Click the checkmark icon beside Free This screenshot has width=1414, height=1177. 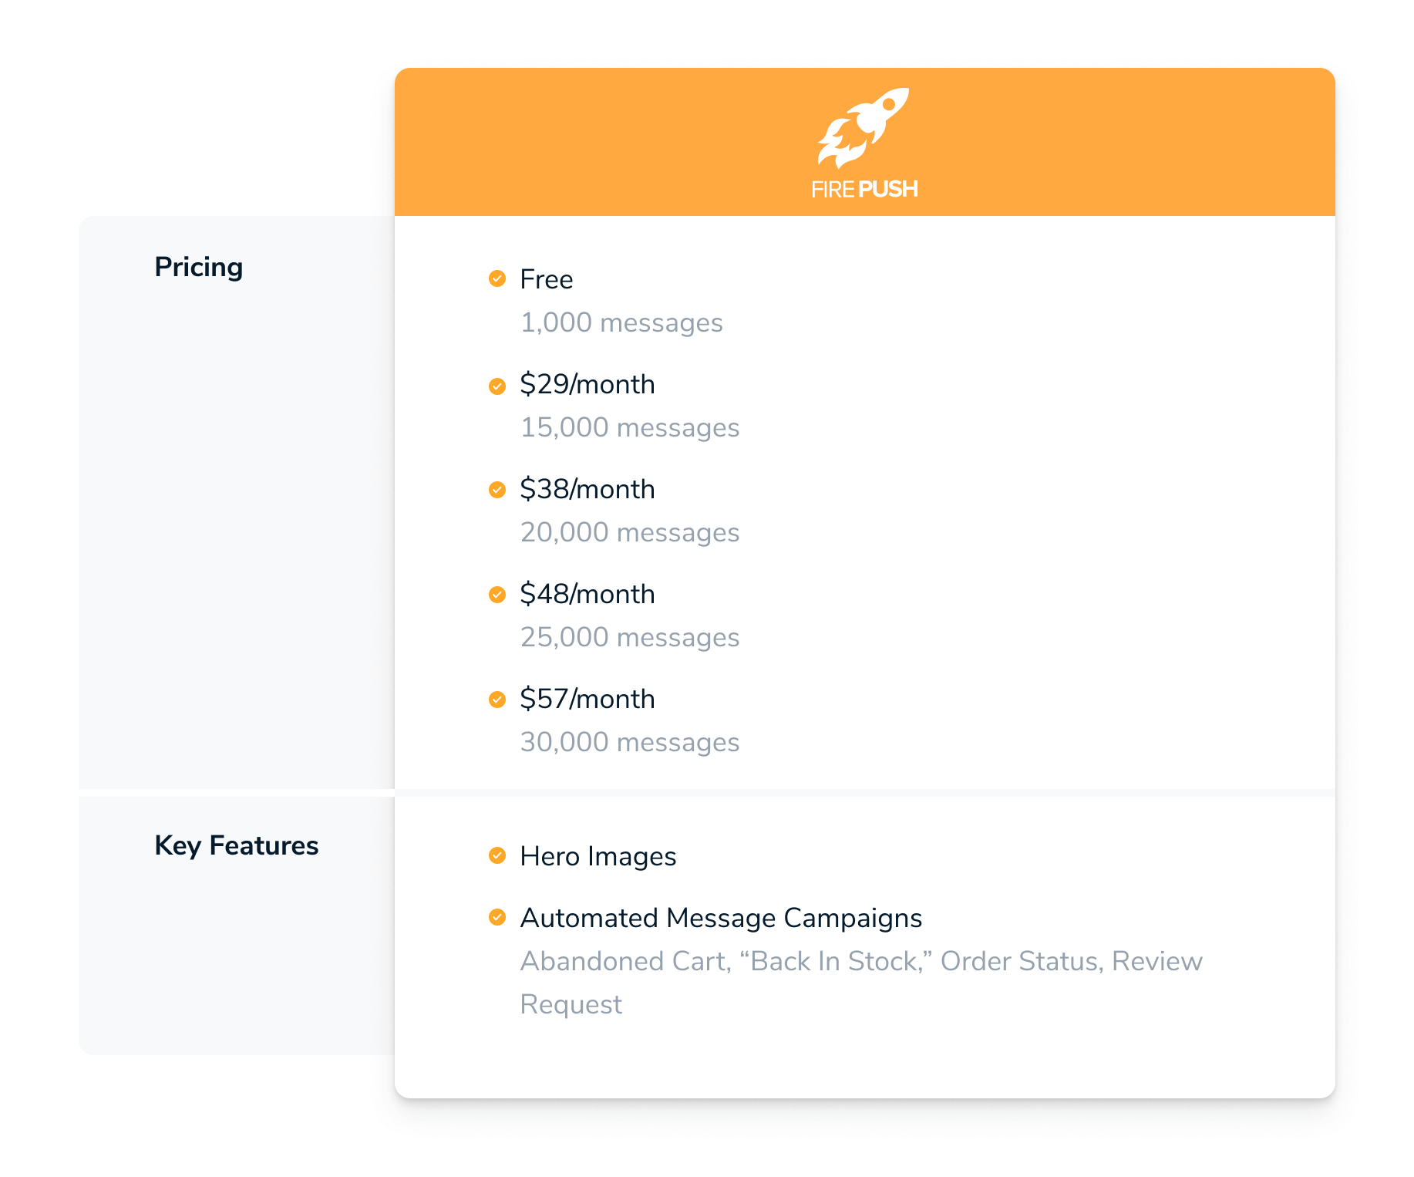click(497, 278)
